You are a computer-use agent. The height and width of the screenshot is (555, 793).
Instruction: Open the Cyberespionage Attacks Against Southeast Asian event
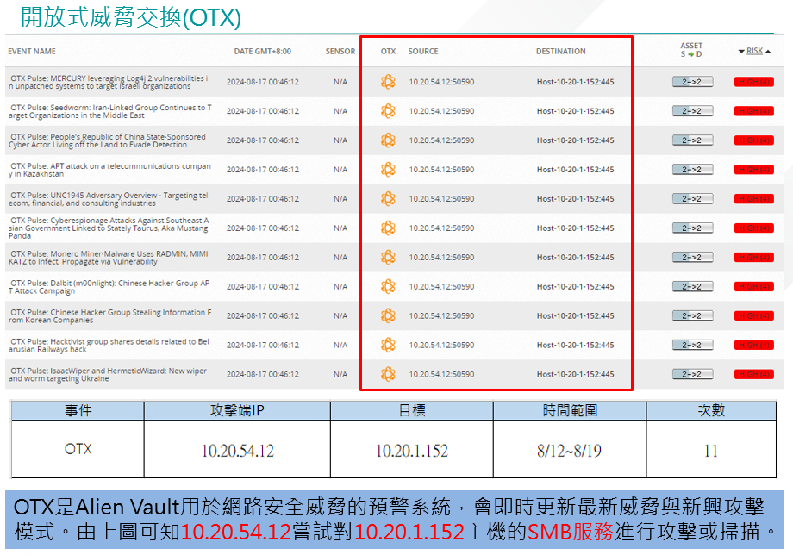click(x=109, y=228)
